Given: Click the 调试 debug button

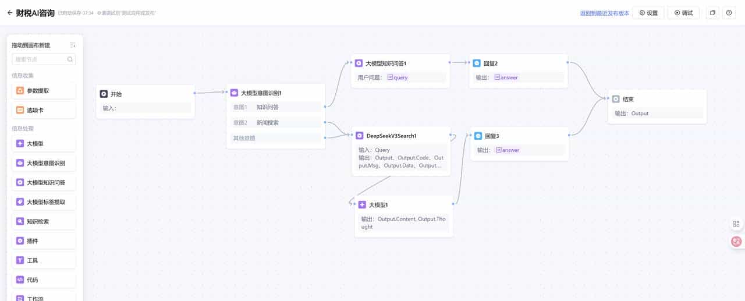Looking at the screenshot, I should tap(683, 13).
